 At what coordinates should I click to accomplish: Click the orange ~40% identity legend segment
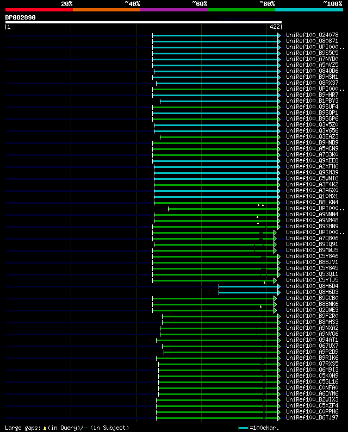[x=107, y=10]
